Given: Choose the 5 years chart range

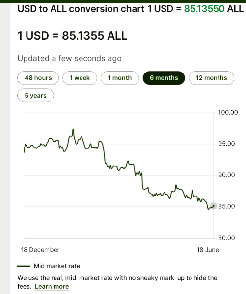Looking at the screenshot, I should point(35,95).
